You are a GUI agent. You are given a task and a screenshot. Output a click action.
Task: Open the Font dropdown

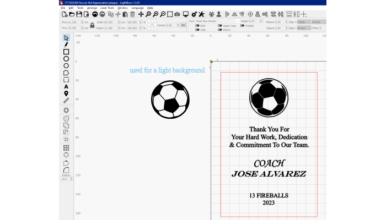217,21
